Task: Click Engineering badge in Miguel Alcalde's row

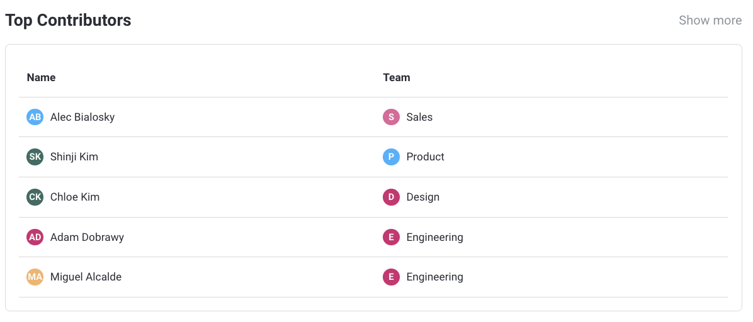Action: tap(391, 277)
